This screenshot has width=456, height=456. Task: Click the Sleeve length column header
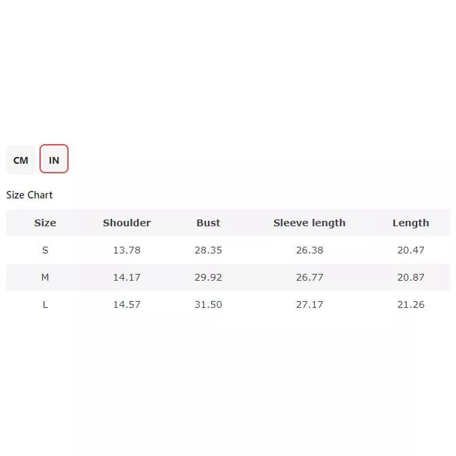click(309, 223)
